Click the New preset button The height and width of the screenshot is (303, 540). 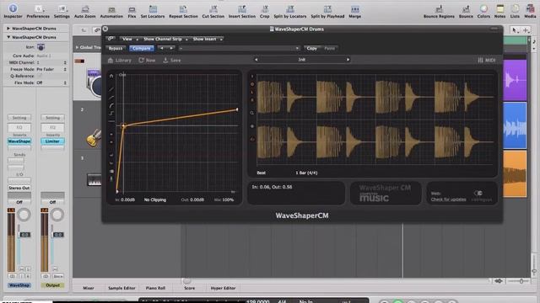point(147,60)
